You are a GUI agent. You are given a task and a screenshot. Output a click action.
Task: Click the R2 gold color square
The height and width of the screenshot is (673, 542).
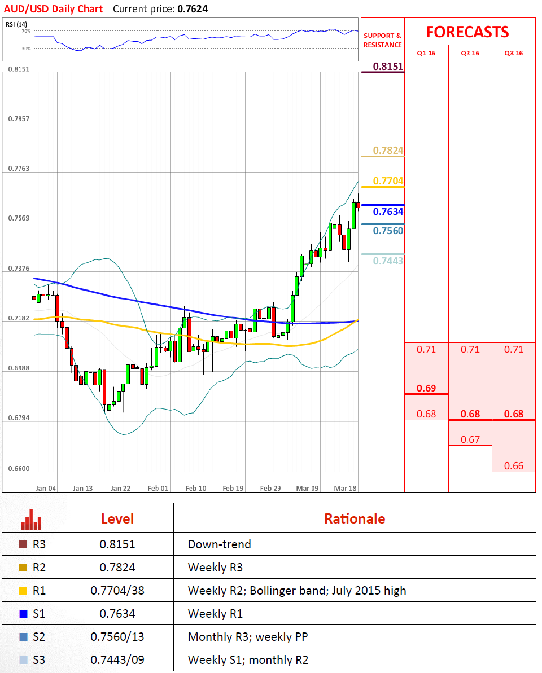coord(23,568)
